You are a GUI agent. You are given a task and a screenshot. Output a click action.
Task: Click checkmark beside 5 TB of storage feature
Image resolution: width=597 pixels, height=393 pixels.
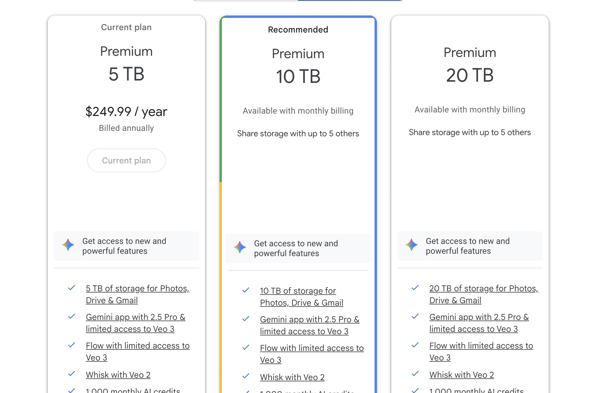pyautogui.click(x=72, y=288)
